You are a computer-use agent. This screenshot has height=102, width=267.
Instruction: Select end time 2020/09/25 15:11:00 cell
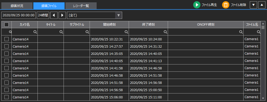pyautogui.click(x=148, y=97)
